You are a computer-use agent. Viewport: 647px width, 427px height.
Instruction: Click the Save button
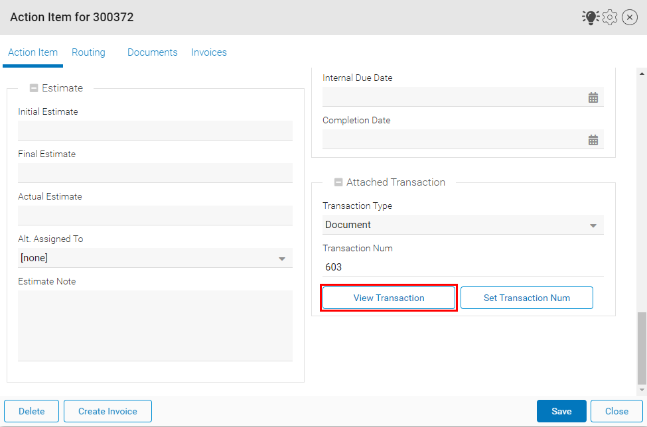(x=561, y=411)
